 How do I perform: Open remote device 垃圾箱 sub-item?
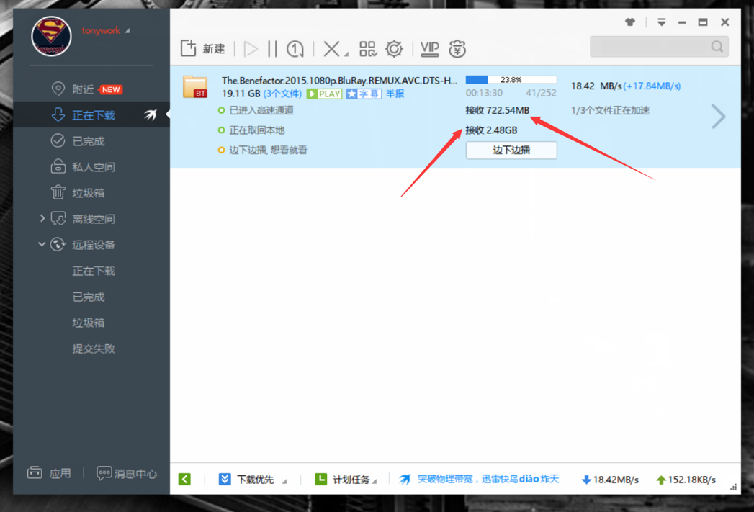(x=88, y=323)
